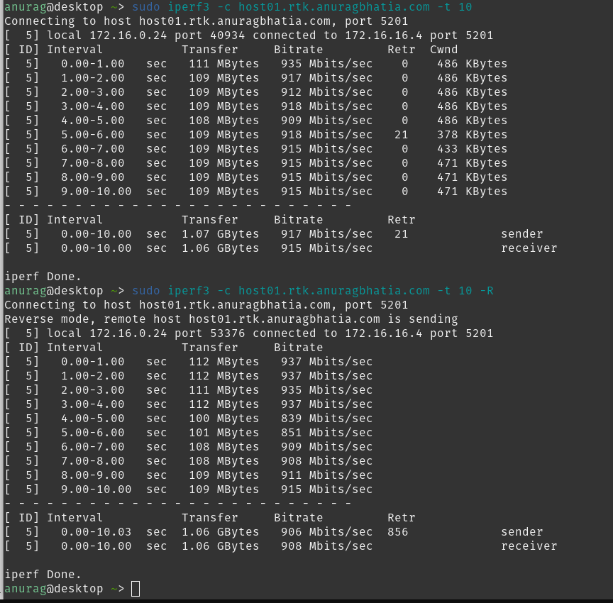Click the first test's 'sender' label with Retr 21
This screenshot has height=603, width=613.
click(522, 234)
